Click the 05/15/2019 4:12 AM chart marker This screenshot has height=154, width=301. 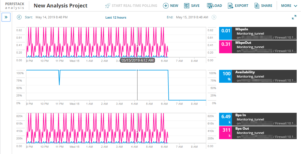pos(137,60)
